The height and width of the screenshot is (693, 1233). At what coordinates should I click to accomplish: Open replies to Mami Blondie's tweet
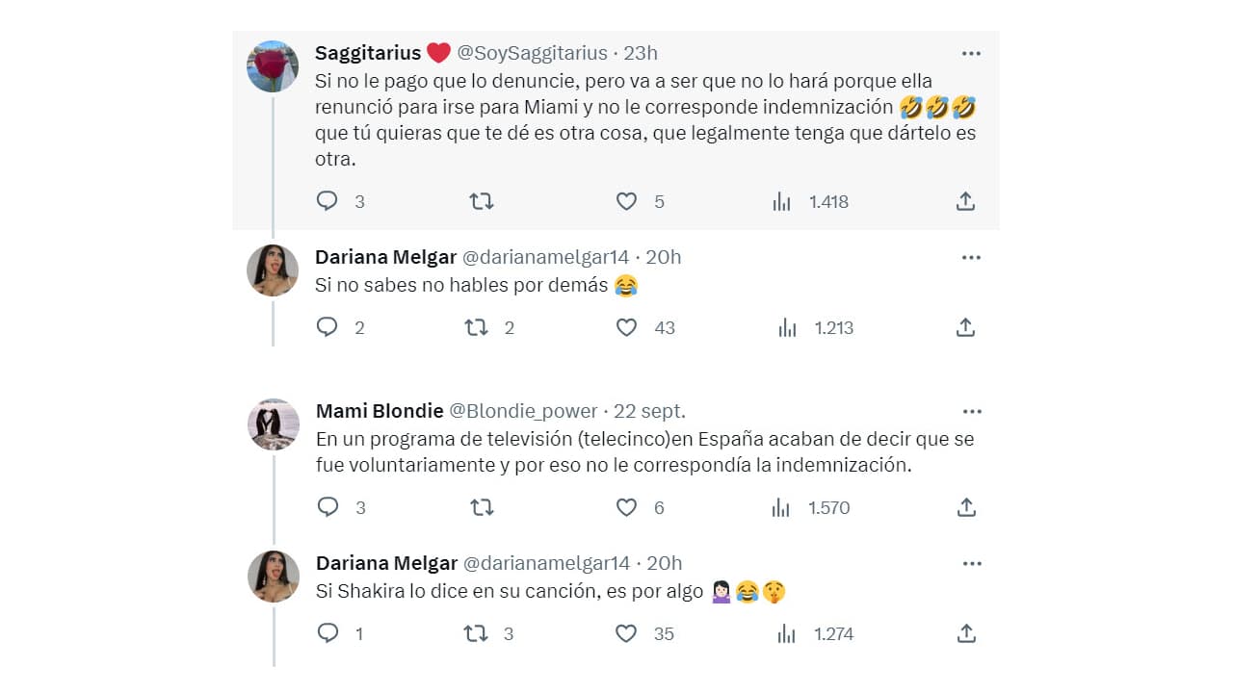[328, 507]
